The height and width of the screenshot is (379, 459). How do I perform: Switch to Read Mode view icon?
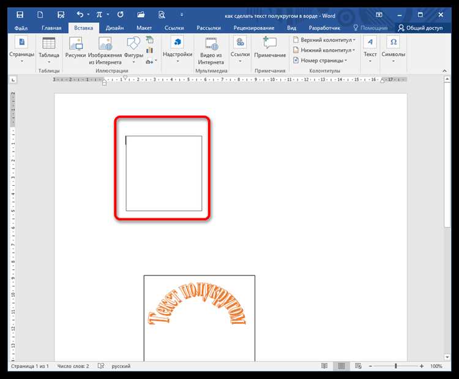pos(324,366)
